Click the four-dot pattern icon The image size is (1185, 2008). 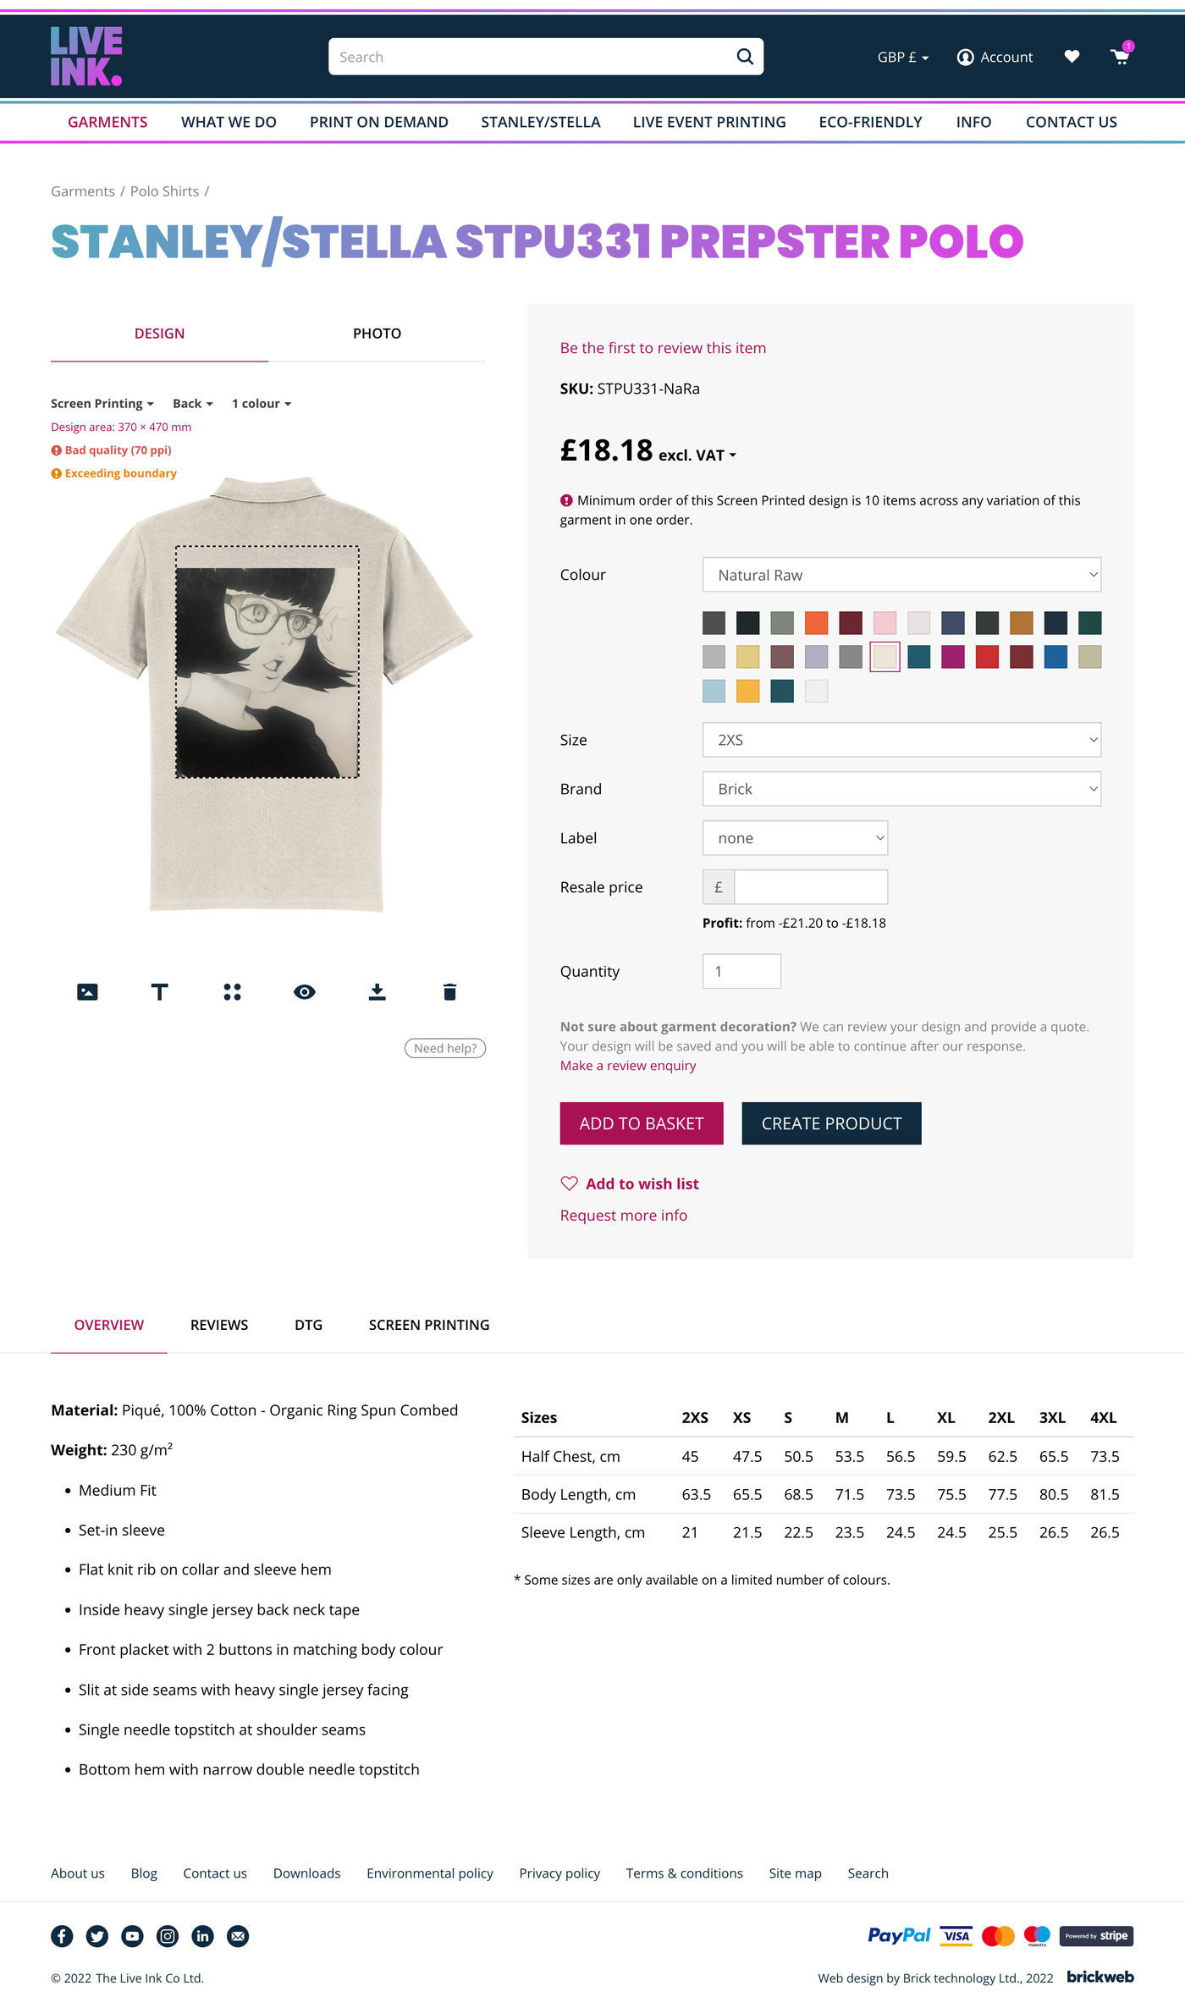click(x=232, y=992)
